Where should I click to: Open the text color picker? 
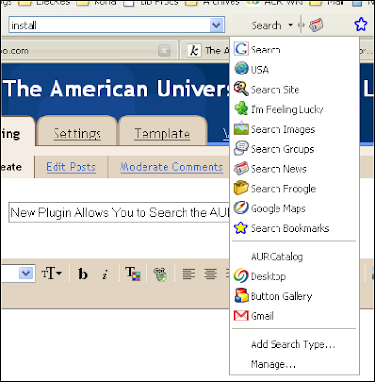(133, 274)
